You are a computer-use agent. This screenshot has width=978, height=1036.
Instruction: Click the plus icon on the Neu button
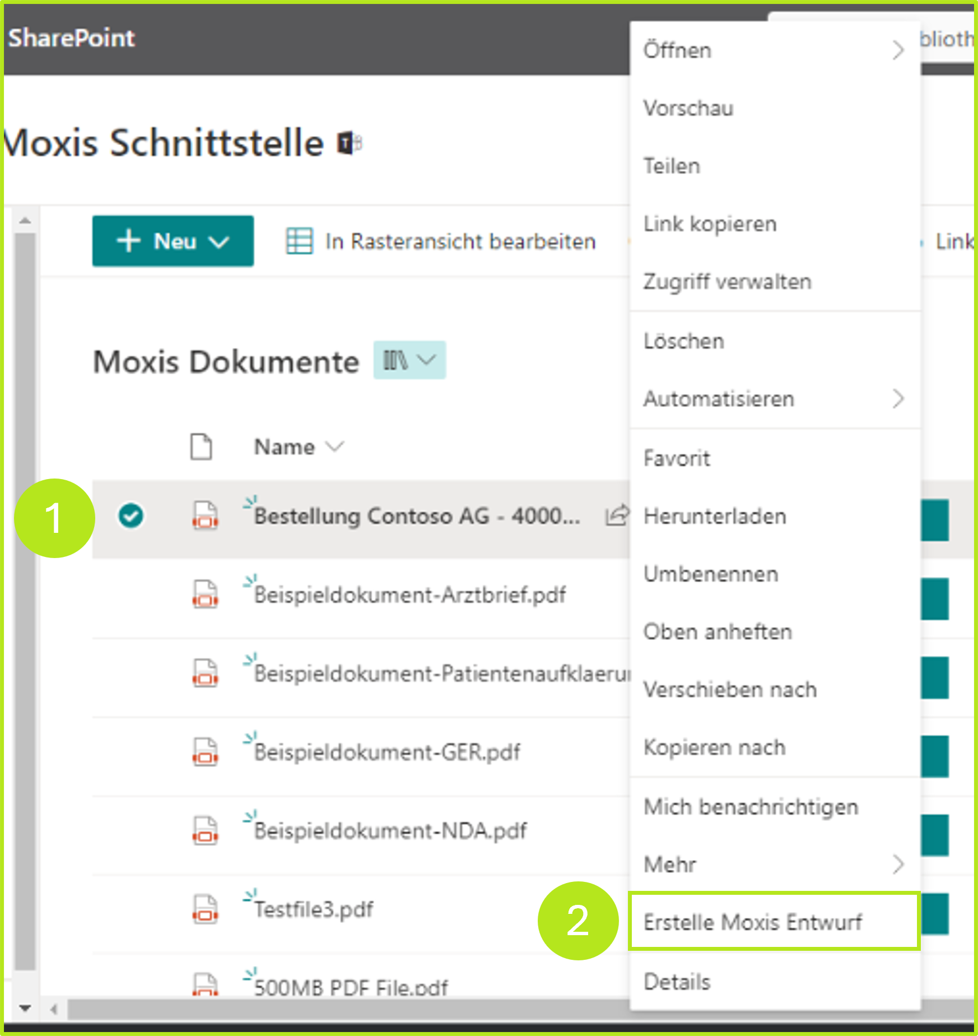tap(130, 241)
